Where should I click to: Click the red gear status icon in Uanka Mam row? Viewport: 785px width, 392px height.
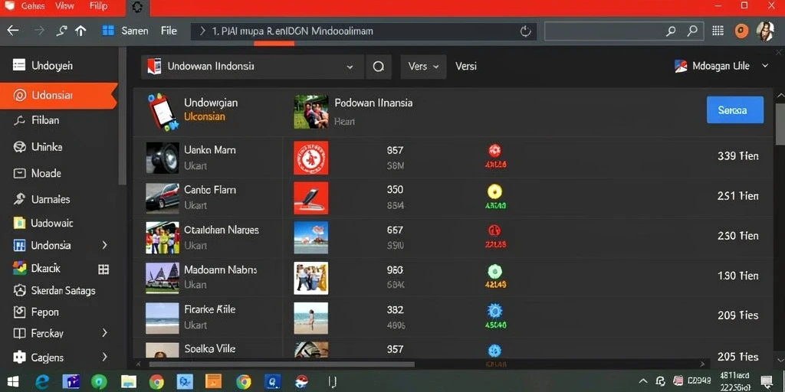[x=494, y=151]
